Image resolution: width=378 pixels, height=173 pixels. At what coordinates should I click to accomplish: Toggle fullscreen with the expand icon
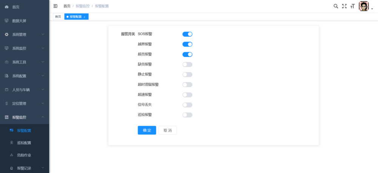coord(344,6)
